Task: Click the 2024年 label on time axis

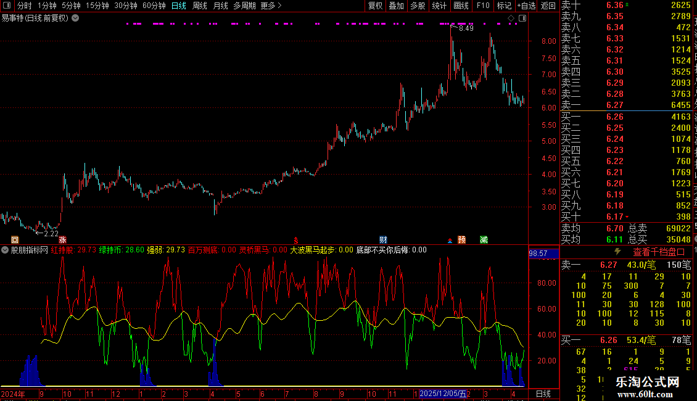Action: point(13,394)
